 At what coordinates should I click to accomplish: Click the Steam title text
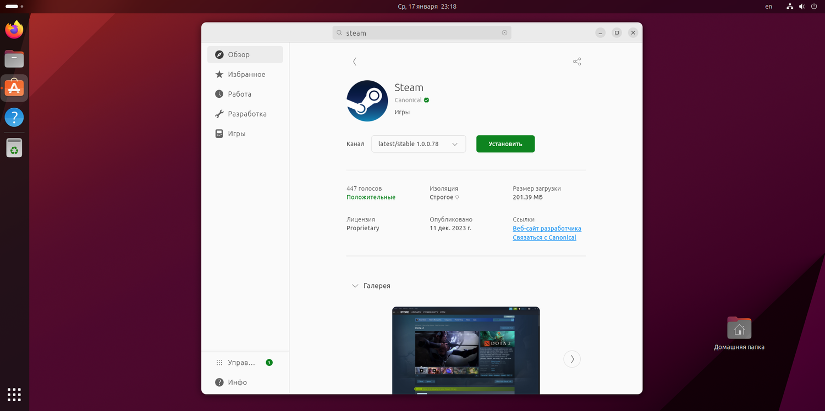pos(409,87)
